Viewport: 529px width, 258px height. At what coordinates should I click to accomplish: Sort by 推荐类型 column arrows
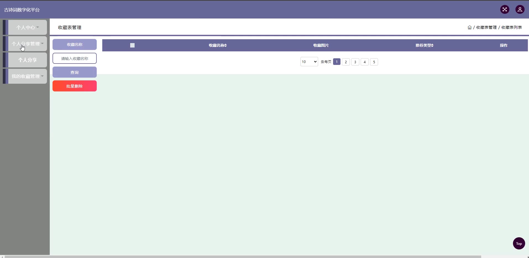(432, 45)
